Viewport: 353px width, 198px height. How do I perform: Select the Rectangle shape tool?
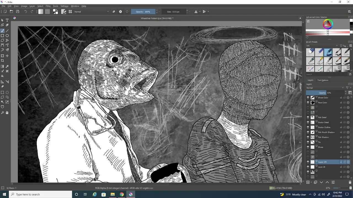click(x=2, y=35)
